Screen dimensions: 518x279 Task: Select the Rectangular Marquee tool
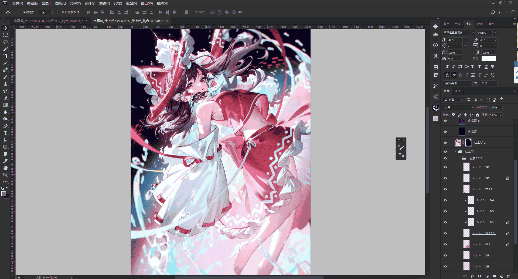point(5,35)
